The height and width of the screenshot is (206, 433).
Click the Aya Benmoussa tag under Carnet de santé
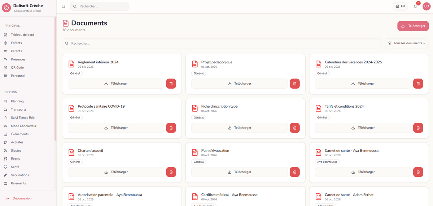pos(327,162)
